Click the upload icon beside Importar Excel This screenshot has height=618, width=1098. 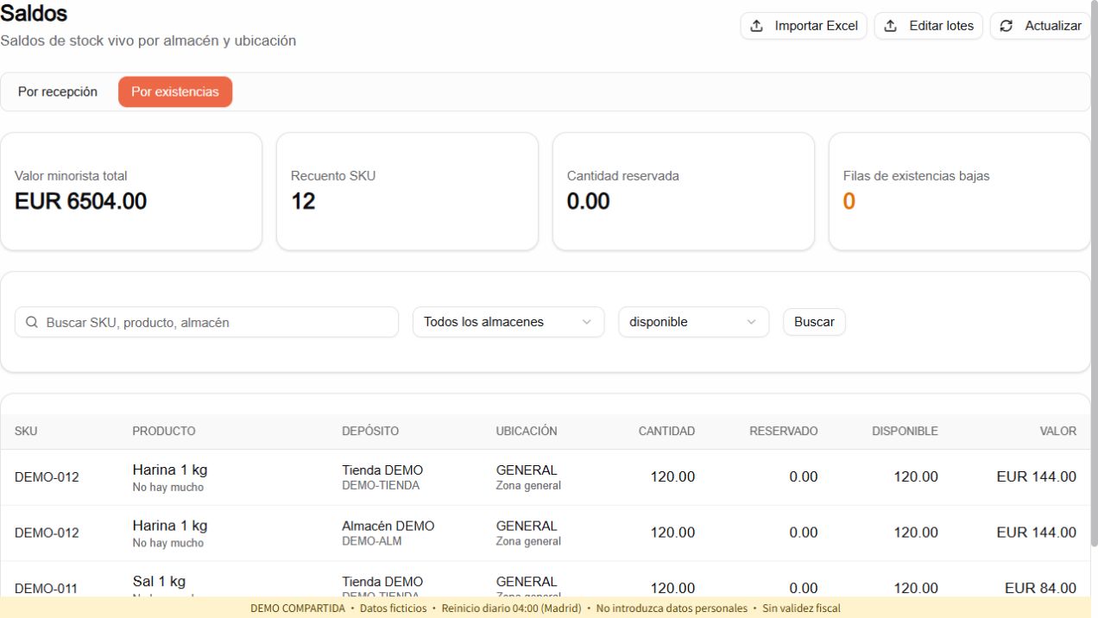click(x=757, y=26)
